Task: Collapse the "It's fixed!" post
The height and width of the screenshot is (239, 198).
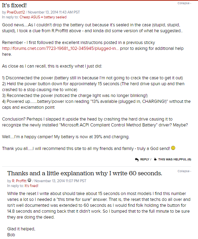Action: (x=184, y=3)
